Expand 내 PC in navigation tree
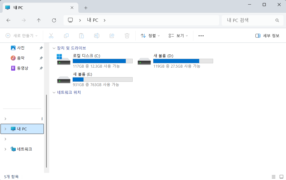 pos(5,129)
